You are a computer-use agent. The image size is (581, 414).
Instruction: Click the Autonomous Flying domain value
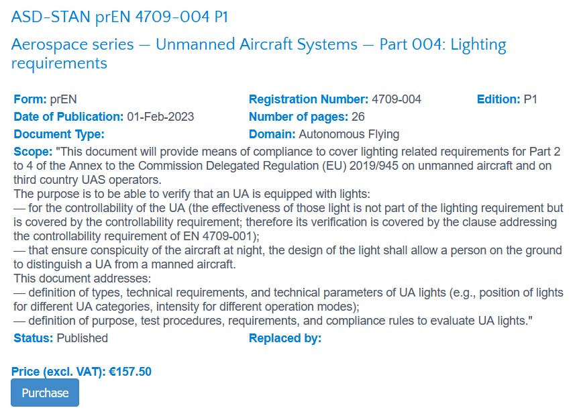[x=349, y=134]
